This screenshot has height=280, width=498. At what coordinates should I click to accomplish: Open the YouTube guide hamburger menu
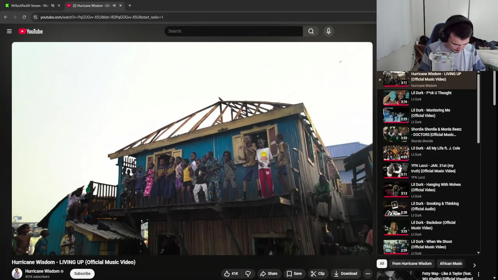click(x=9, y=31)
